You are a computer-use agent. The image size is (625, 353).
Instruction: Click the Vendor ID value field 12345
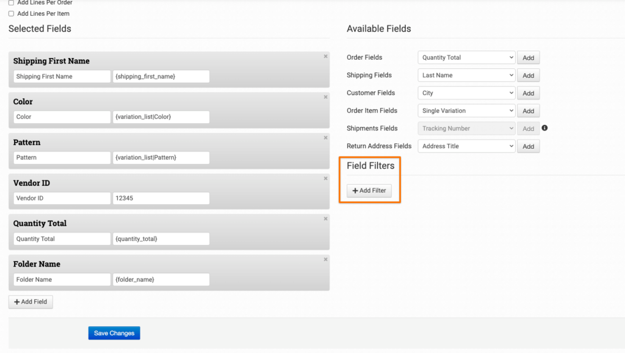161,198
